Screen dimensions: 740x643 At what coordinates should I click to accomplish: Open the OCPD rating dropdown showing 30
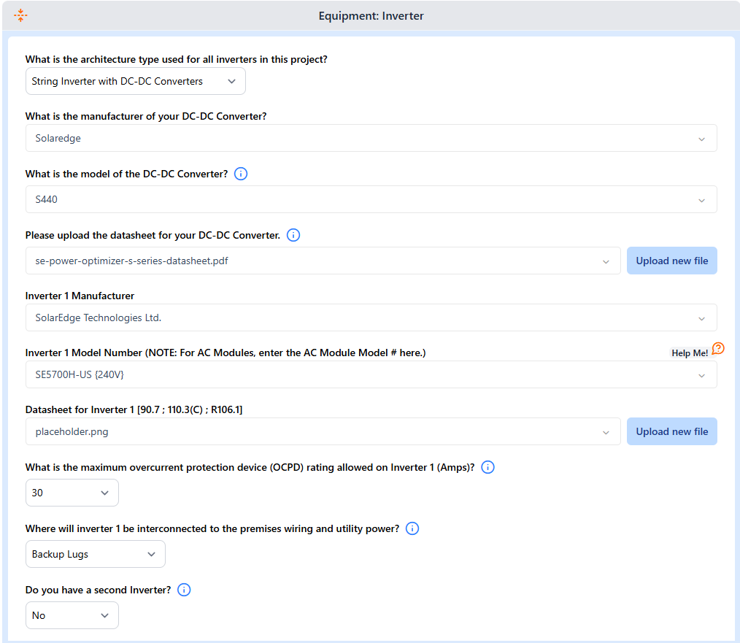pyautogui.click(x=72, y=493)
